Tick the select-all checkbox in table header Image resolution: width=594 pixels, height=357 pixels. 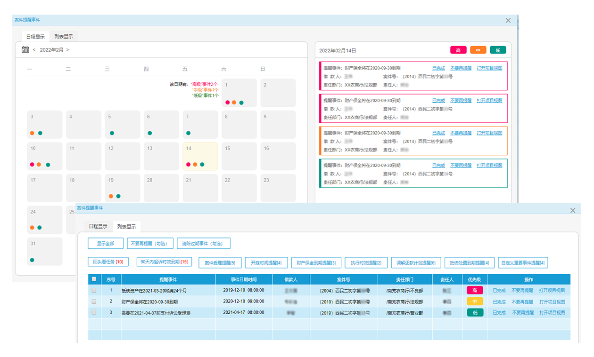pyautogui.click(x=94, y=279)
